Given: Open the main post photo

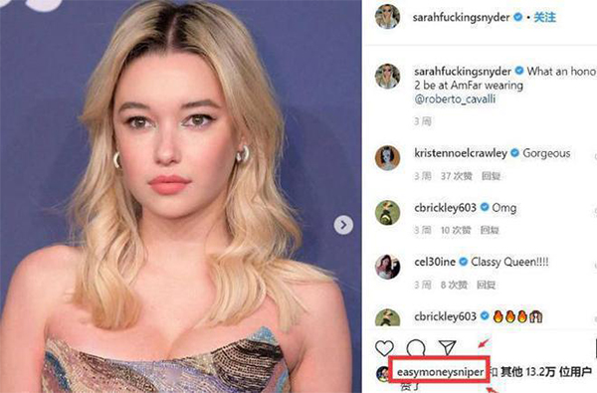Looking at the screenshot, I should tap(181, 197).
